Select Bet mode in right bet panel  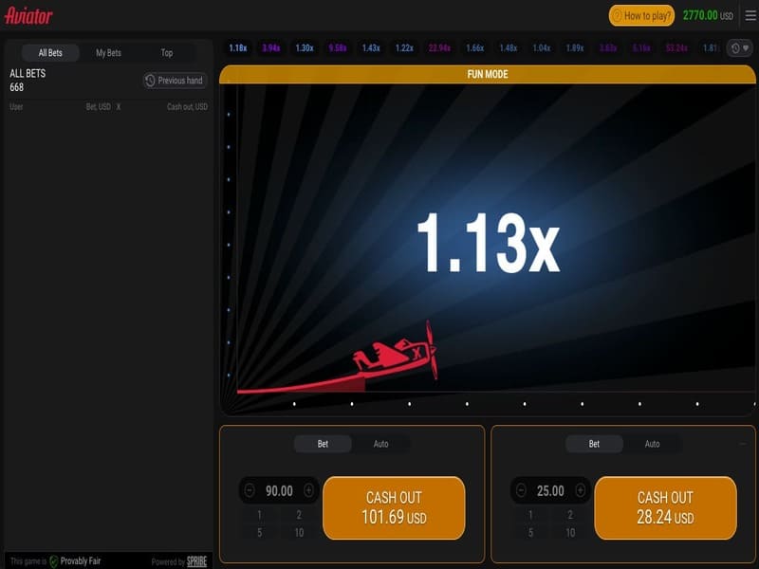click(594, 444)
